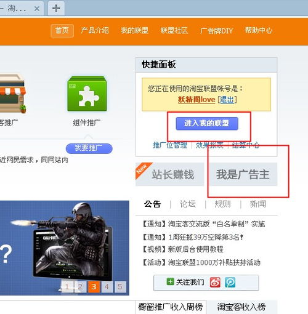Show banner slide 1
This screenshot has width=308, height=314.
[67, 286]
